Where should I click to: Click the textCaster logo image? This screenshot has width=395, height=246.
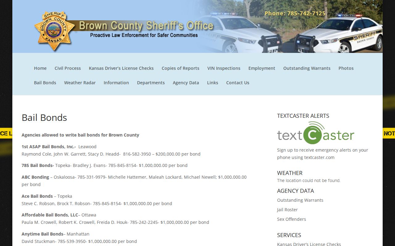(315, 133)
